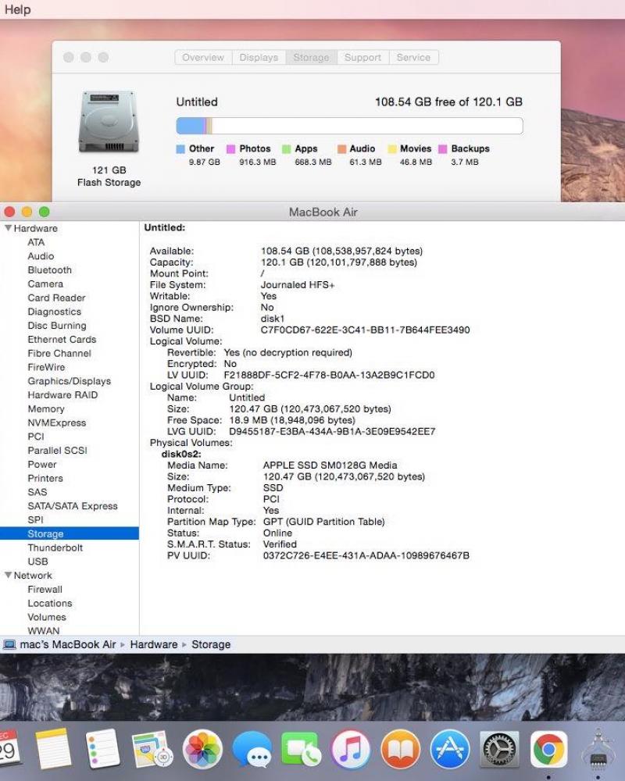This screenshot has height=781, width=625.
Task: Select Graphics/Displays in the sidebar
Action: click(x=70, y=381)
